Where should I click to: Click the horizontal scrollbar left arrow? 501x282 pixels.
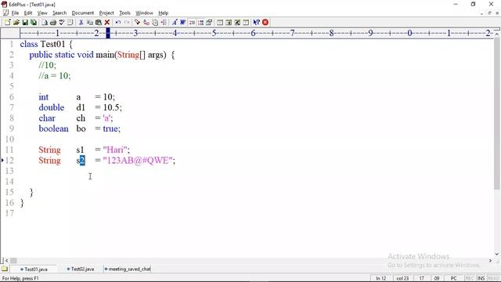[6, 261]
